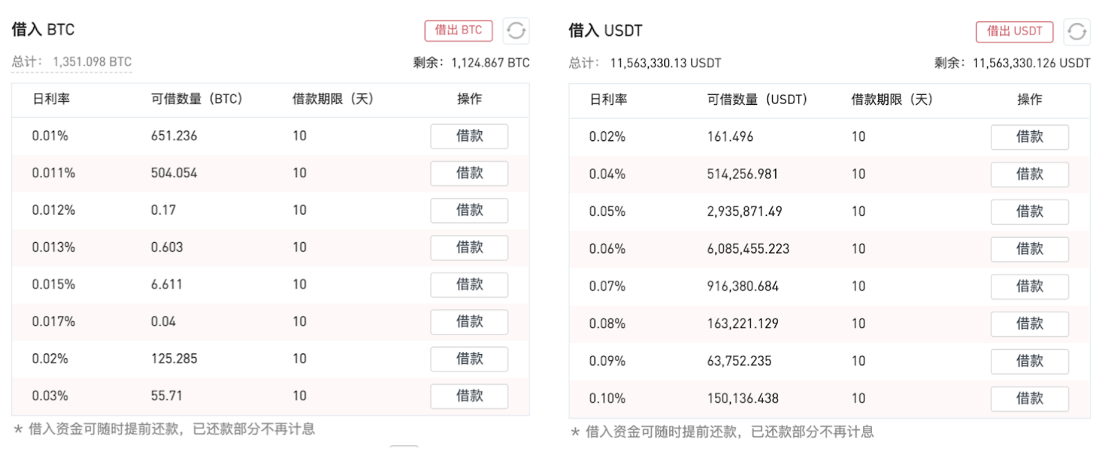Borrow USDT at 0.07% daily rate
1105x456 pixels.
coord(1029,286)
